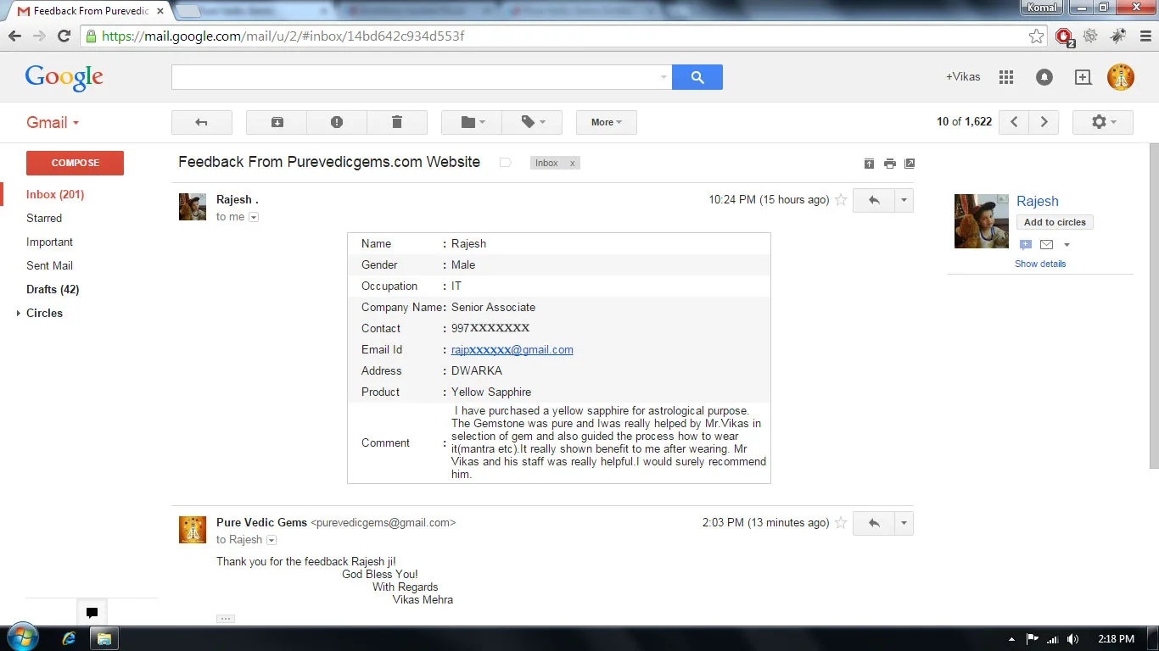
Task: Focus the Gmail search field
Action: tap(416, 77)
